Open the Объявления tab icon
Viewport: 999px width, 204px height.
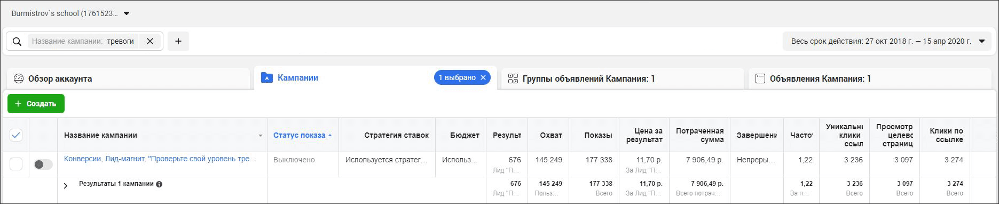pos(760,79)
